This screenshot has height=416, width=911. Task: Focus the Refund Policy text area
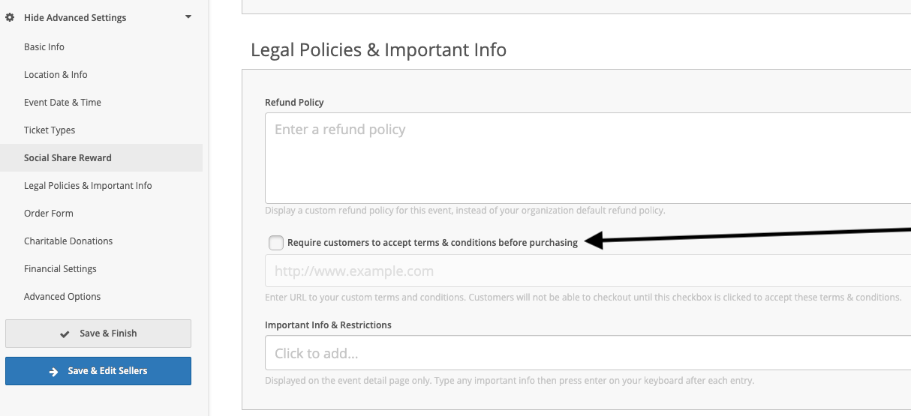(x=588, y=158)
